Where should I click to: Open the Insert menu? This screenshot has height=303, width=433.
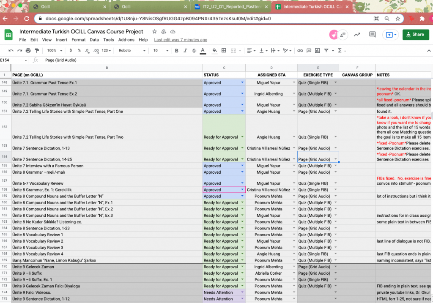62,40
